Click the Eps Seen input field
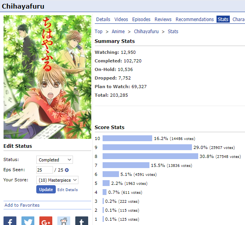245x225 pixels. coord(44,170)
